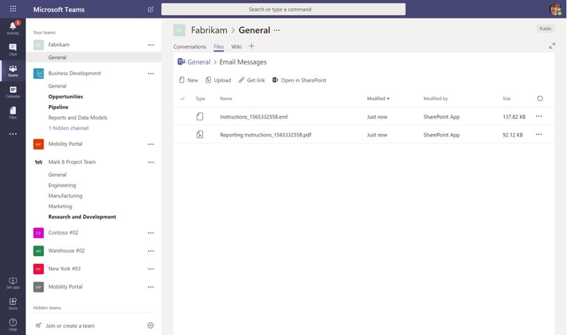Open General channel header ellipsis menu
This screenshot has width=567, height=335.
[x=277, y=30]
